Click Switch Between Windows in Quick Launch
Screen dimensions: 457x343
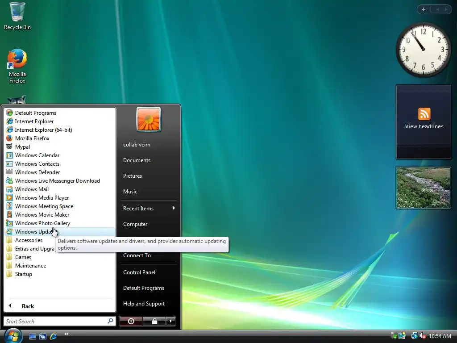coord(43,337)
